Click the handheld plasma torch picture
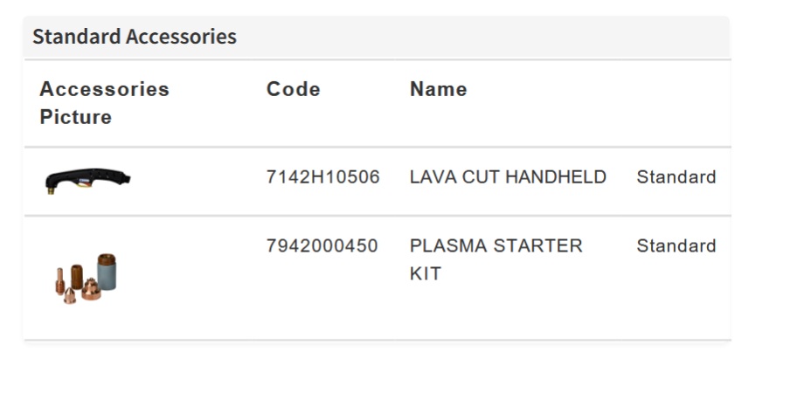 point(87,181)
